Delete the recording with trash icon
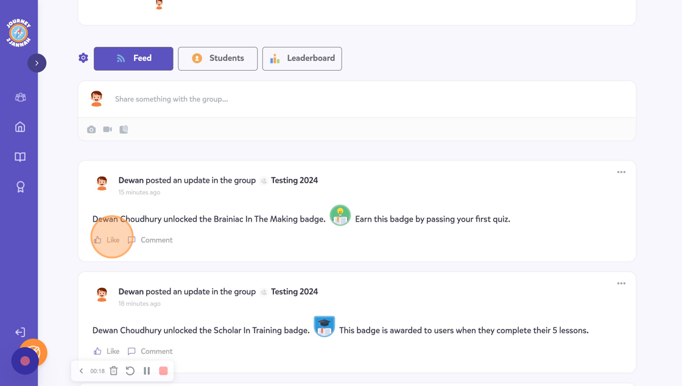 coord(113,371)
